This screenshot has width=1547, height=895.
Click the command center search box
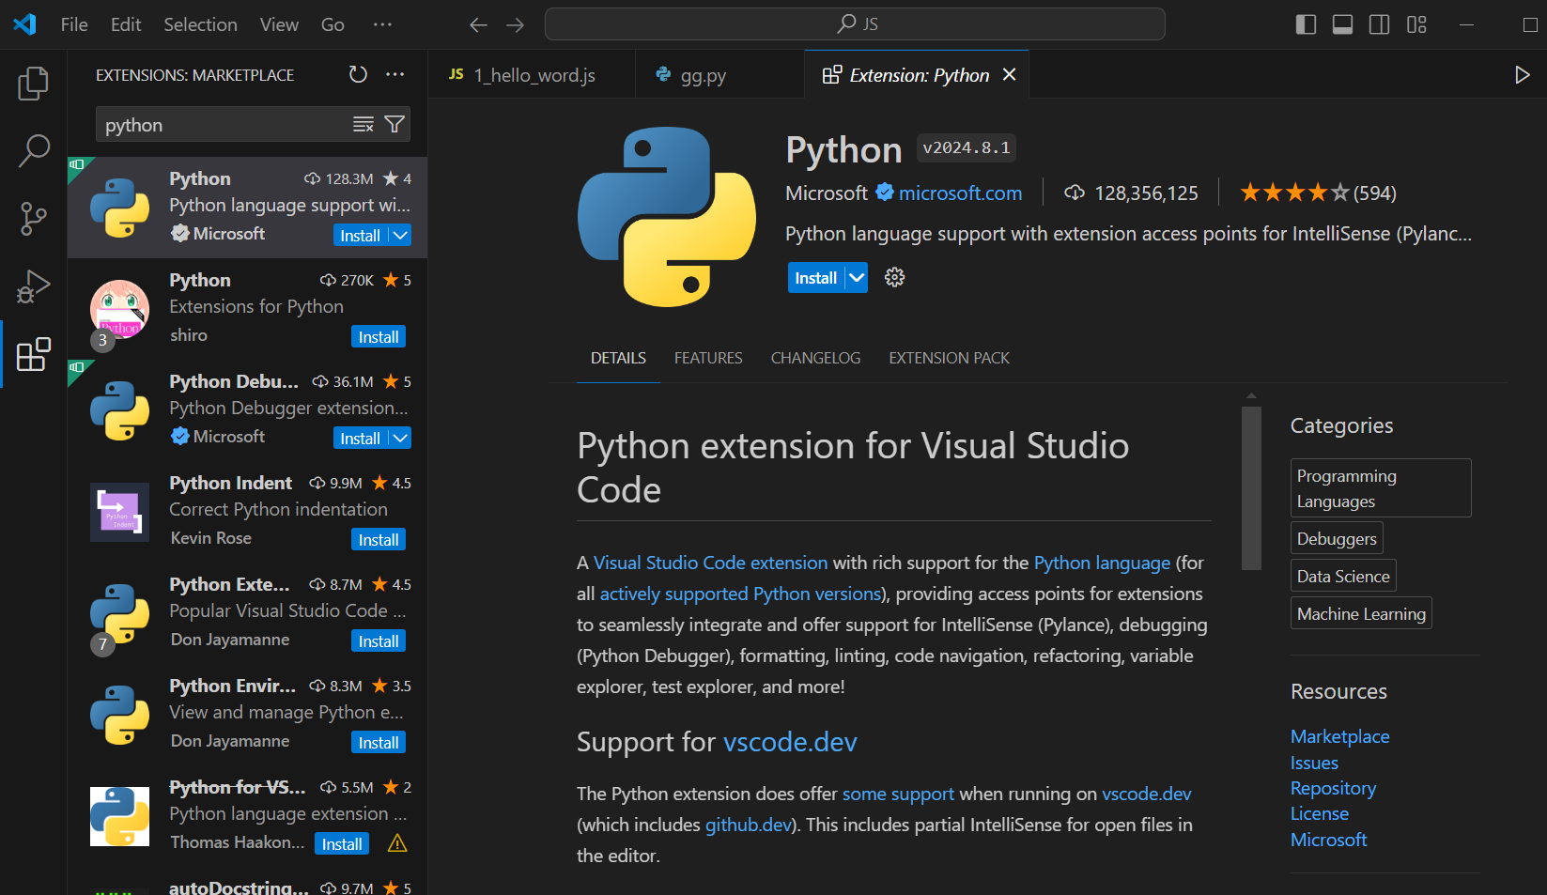click(855, 24)
